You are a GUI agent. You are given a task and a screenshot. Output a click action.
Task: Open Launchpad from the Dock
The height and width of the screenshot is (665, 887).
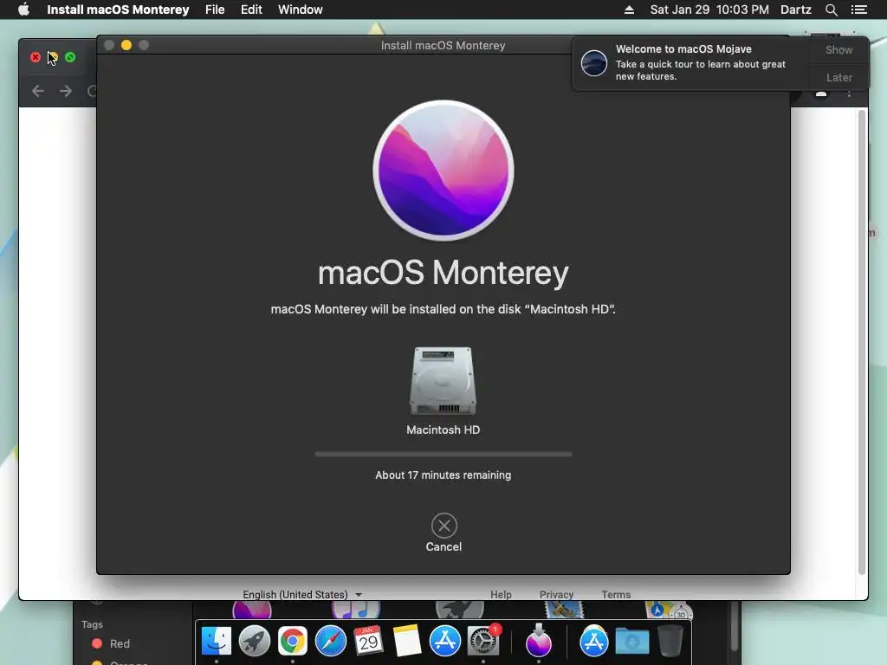254,642
